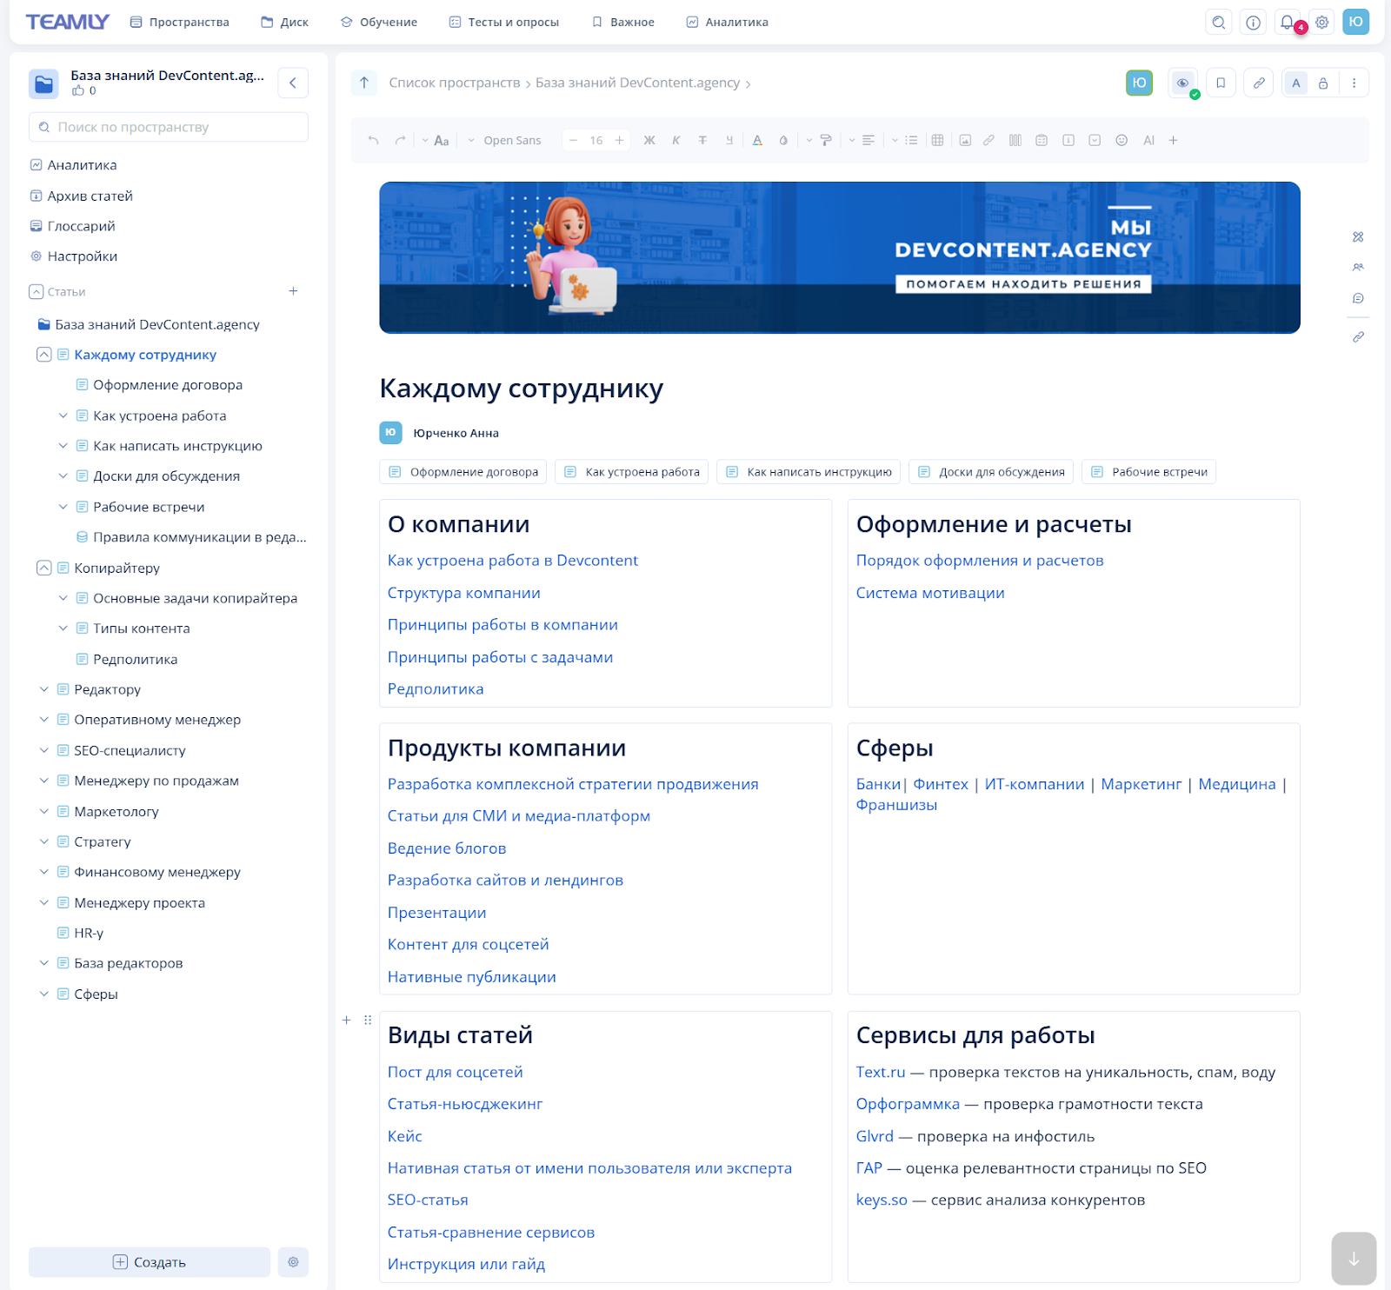The image size is (1391, 1290).
Task: Apply italic formatting with the К button
Action: [676, 140]
